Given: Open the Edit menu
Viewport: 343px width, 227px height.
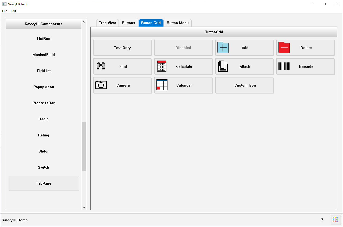Looking at the screenshot, I should [x=13, y=11].
